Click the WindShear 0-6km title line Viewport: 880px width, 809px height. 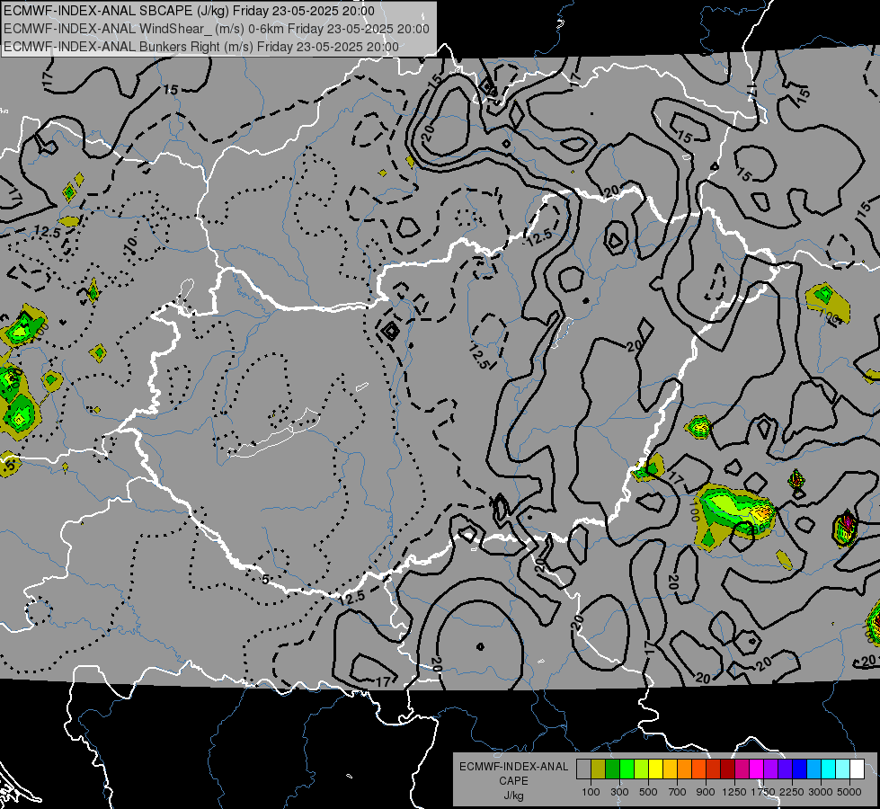pos(217,29)
